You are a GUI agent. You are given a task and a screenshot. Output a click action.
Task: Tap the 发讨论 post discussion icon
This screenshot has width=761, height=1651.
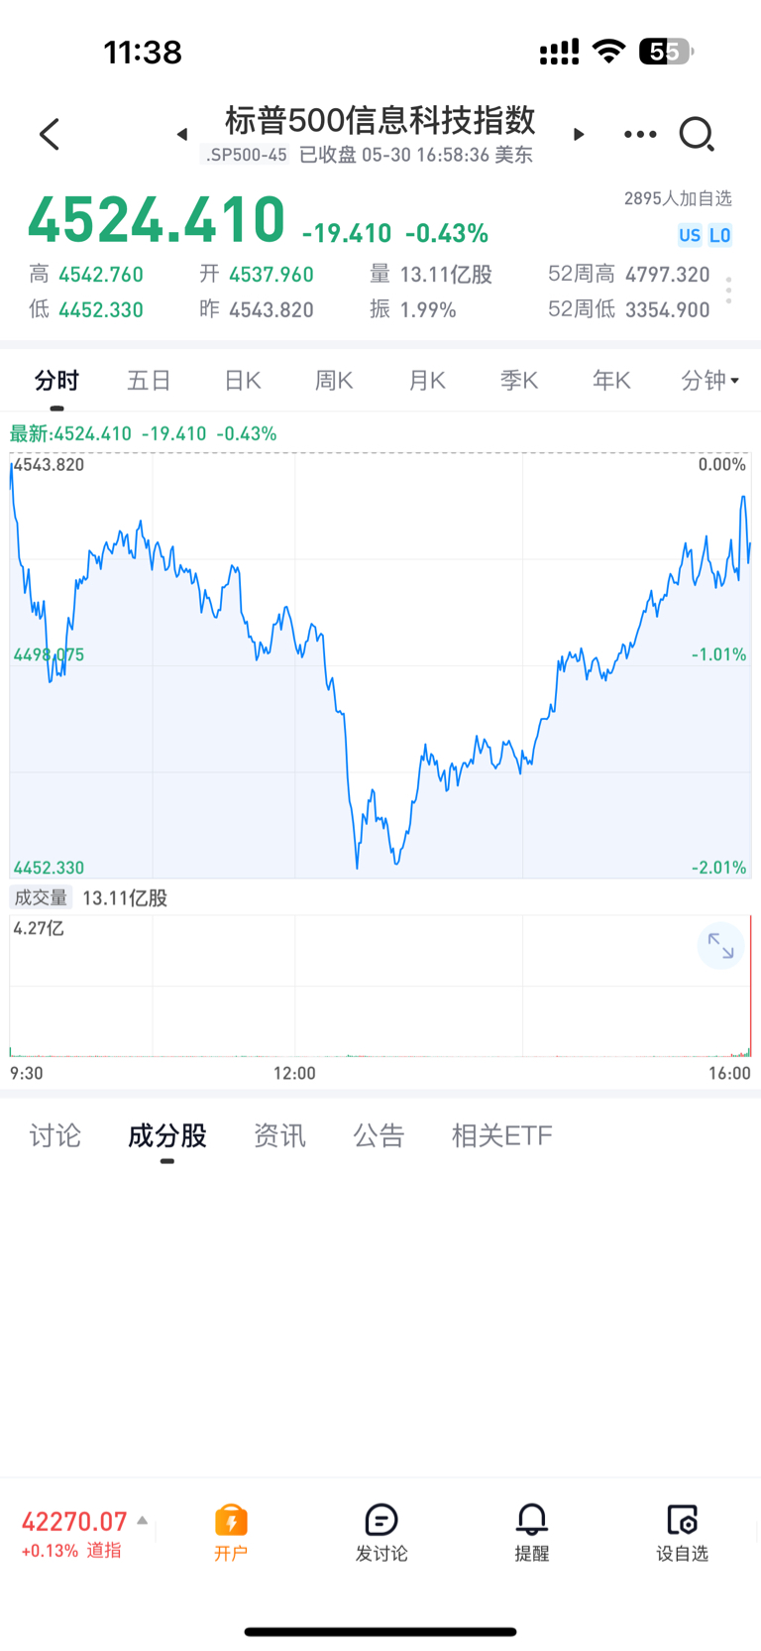(x=381, y=1532)
